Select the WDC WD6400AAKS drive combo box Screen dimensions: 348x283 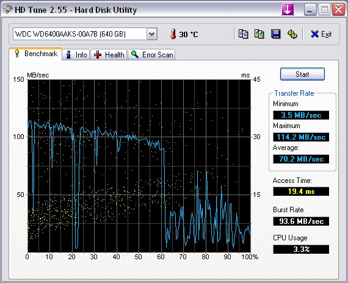pos(85,34)
